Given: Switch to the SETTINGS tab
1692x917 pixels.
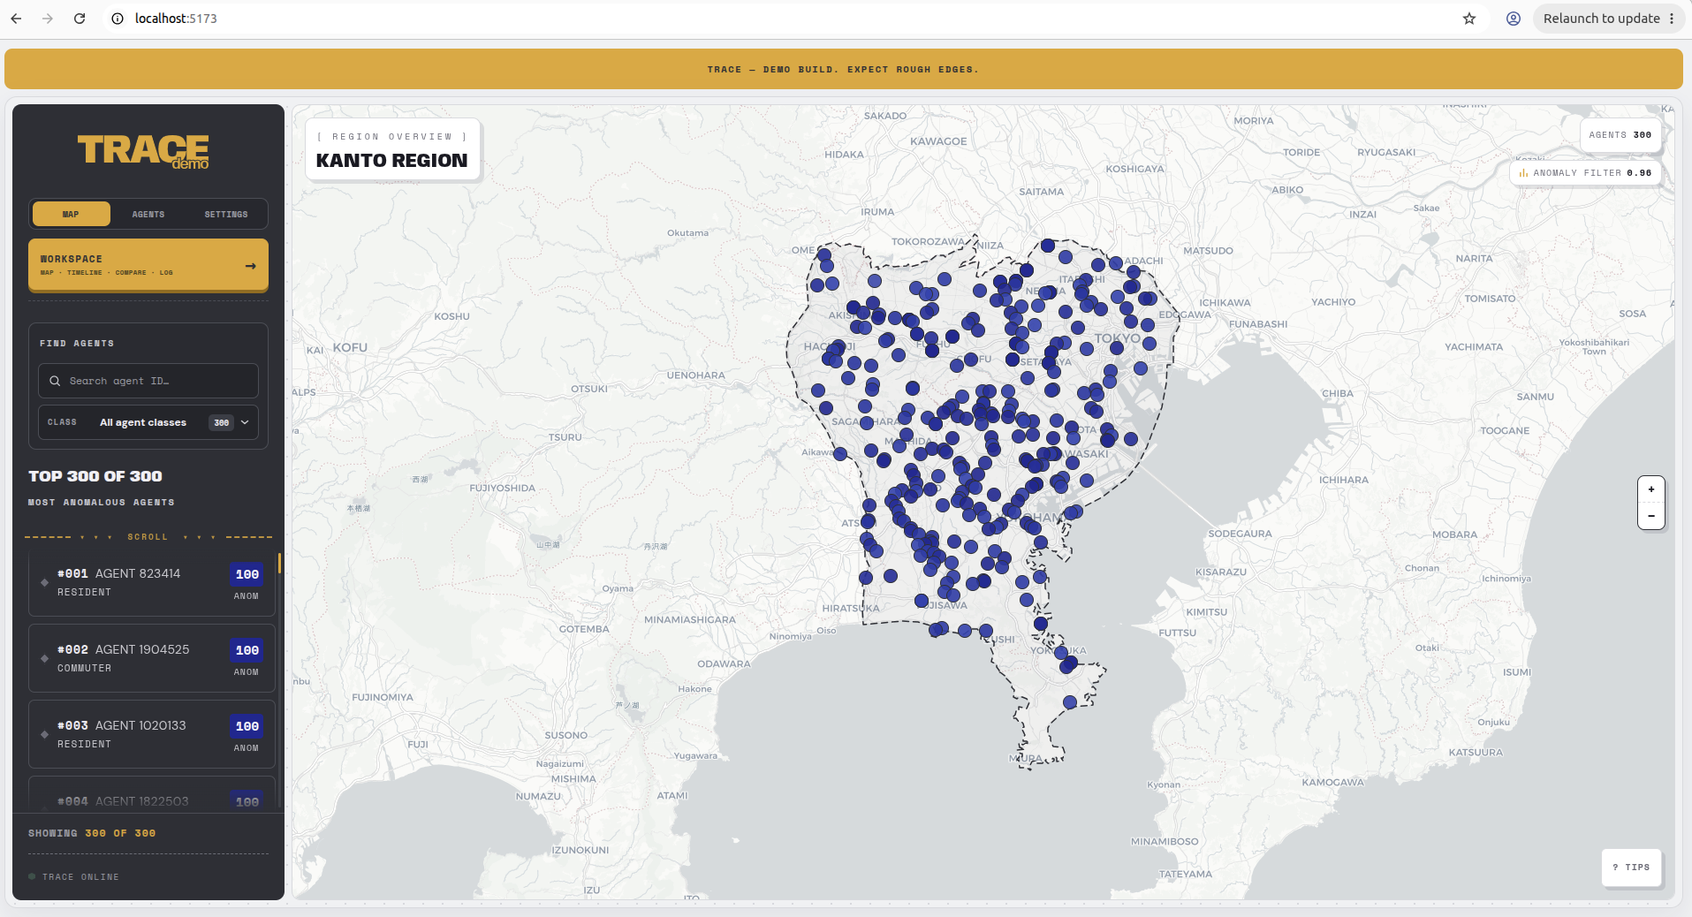Looking at the screenshot, I should pyautogui.click(x=226, y=214).
